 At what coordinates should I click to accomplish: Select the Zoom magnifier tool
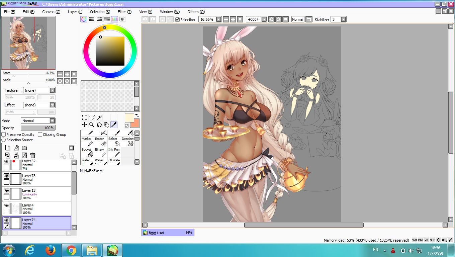click(x=92, y=125)
